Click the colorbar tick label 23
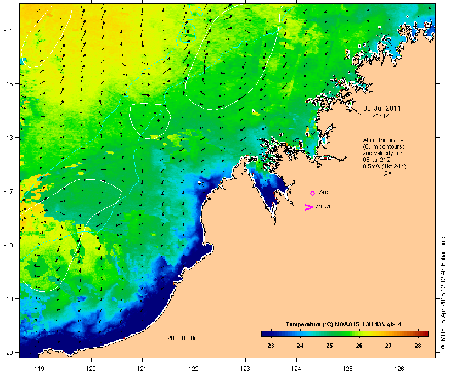Viewport: 450px width, 373px height. [271, 346]
